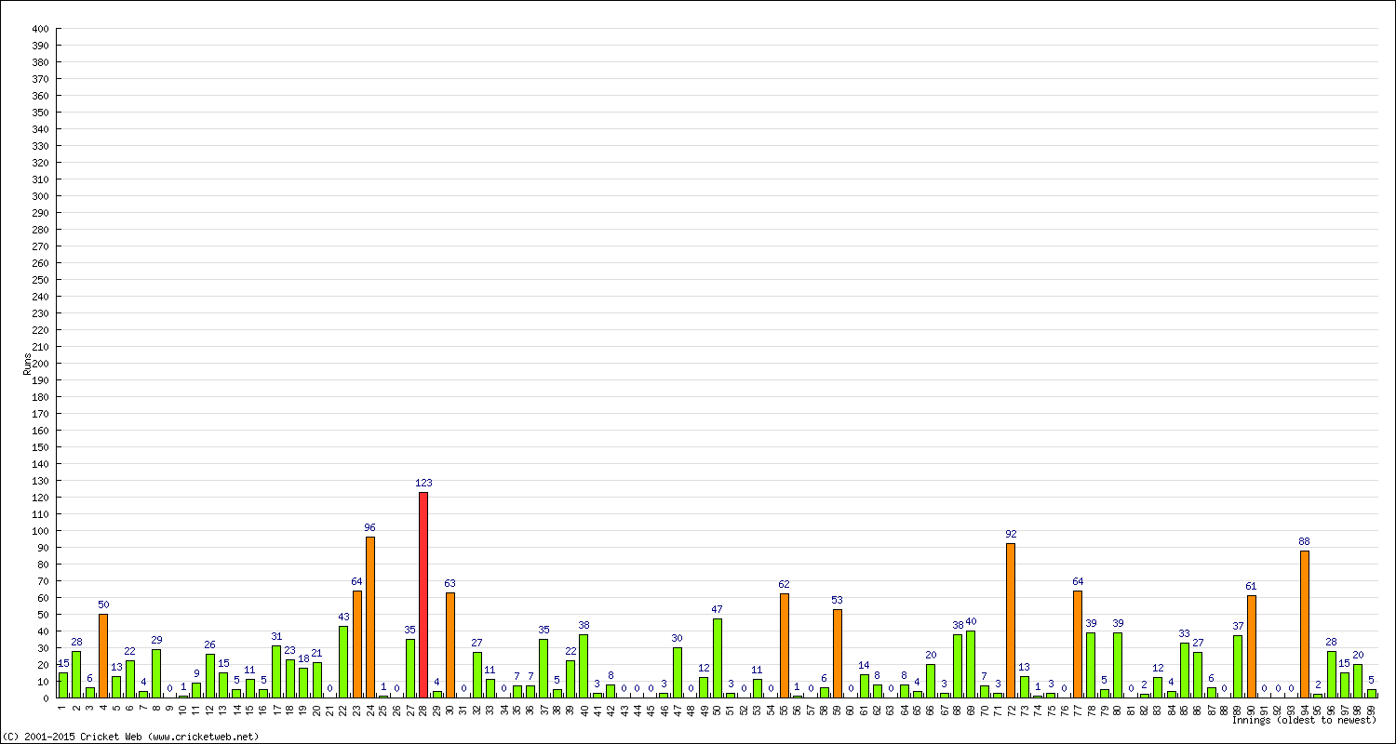Select the green 37-run bar at innings 89
Screen dimensions: 1396x744
click(1238, 667)
